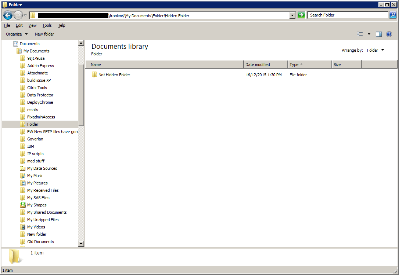Open the view options dropdown arrow
This screenshot has width=399, height=275.
[369, 34]
